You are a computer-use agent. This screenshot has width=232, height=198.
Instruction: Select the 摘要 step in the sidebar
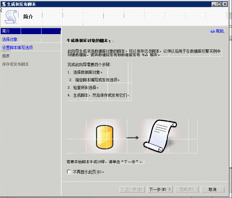pos(6,56)
